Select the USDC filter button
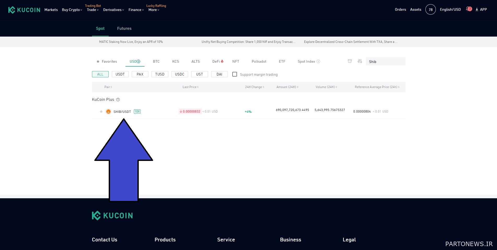 click(180, 74)
